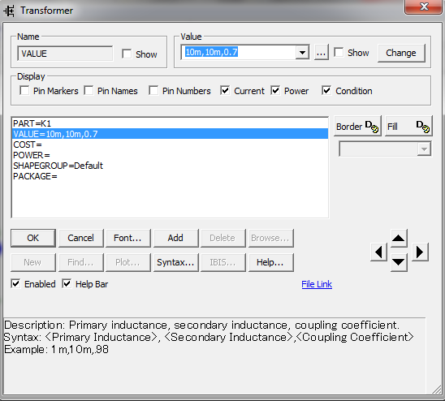This screenshot has height=401, width=445.
Task: Expand the Value dropdown arrow
Action: pyautogui.click(x=302, y=52)
